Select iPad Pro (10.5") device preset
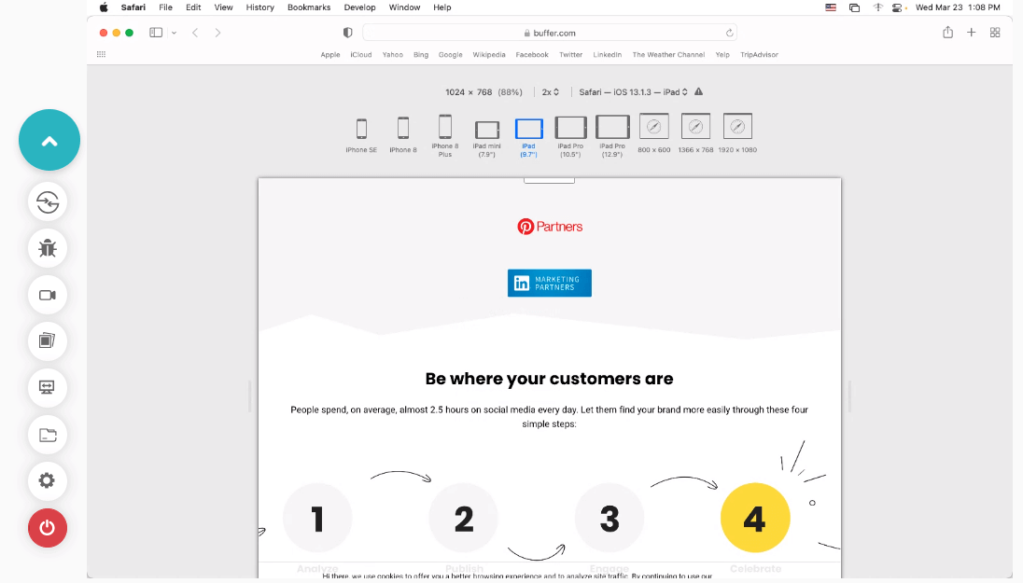1023x583 pixels. (570, 136)
